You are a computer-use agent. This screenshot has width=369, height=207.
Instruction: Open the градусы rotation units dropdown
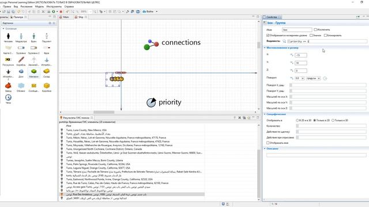coord(319,78)
